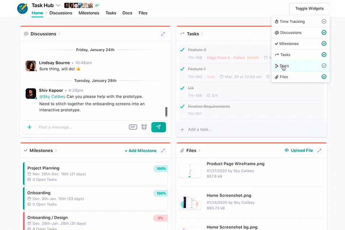The image size is (345, 230).
Task: Click the Task Hub logo icon
Action: point(22,8)
